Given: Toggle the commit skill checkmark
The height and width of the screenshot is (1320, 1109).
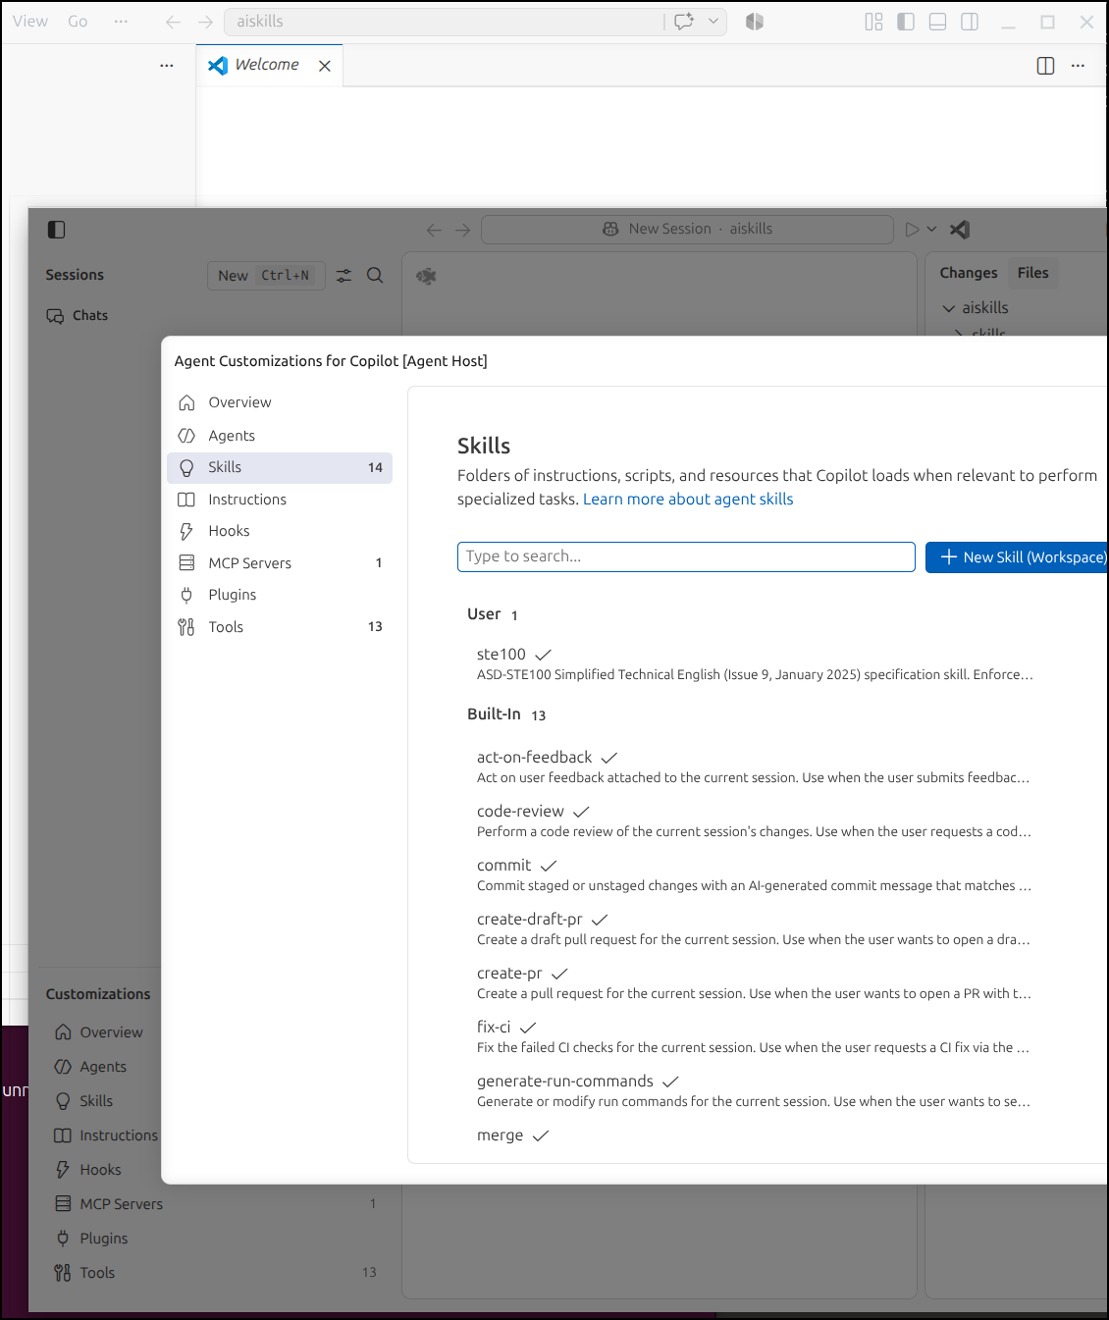Looking at the screenshot, I should 549,866.
